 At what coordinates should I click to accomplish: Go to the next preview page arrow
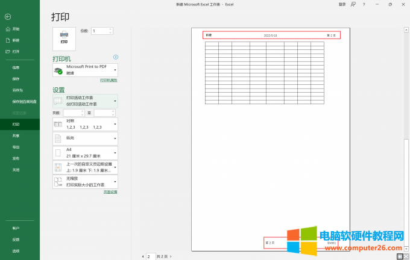click(x=171, y=256)
